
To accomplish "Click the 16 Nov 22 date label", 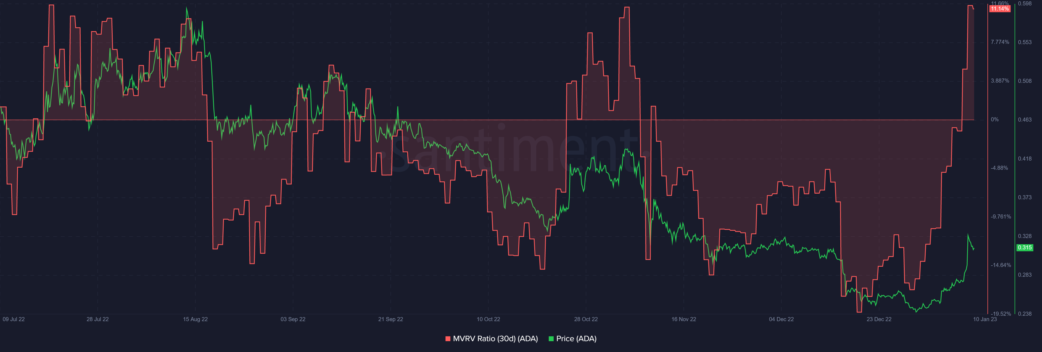I will click(x=684, y=319).
